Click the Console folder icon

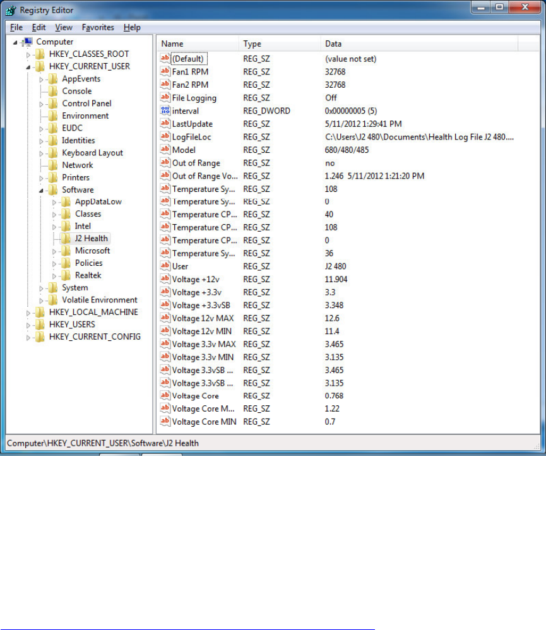[x=53, y=91]
